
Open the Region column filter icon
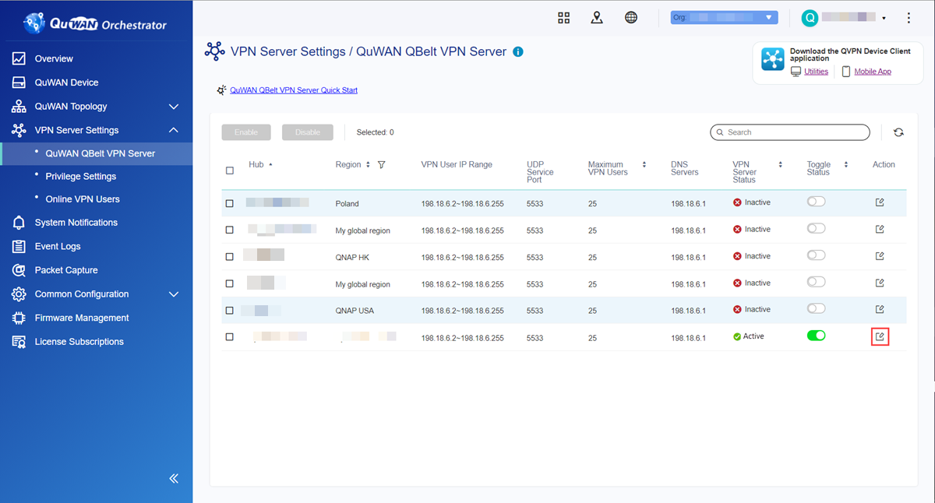tap(382, 165)
